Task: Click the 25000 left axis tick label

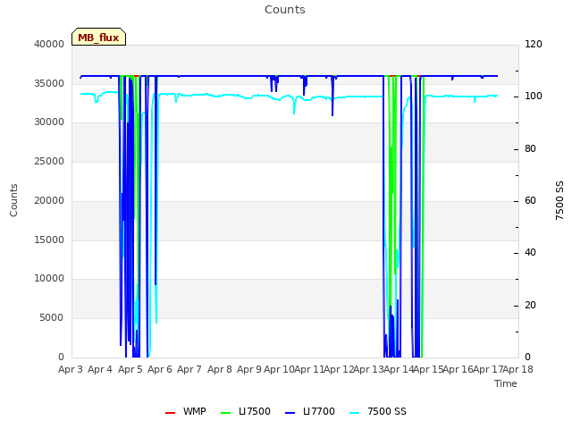Action: [x=49, y=161]
